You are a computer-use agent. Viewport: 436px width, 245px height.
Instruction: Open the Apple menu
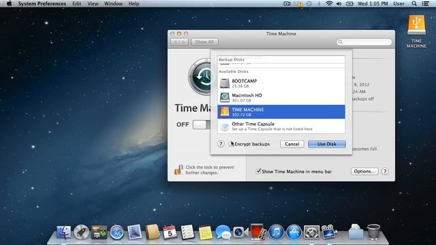(9, 3)
